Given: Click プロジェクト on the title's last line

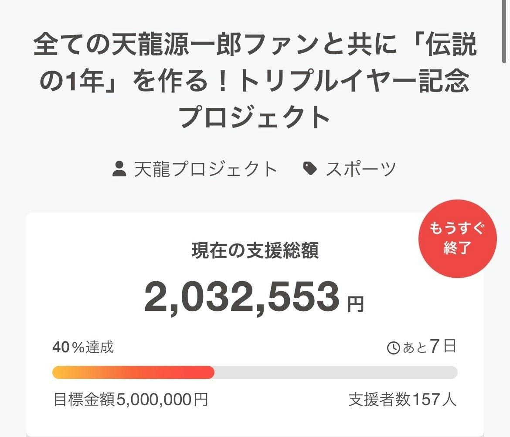Looking at the screenshot, I should 255,117.
